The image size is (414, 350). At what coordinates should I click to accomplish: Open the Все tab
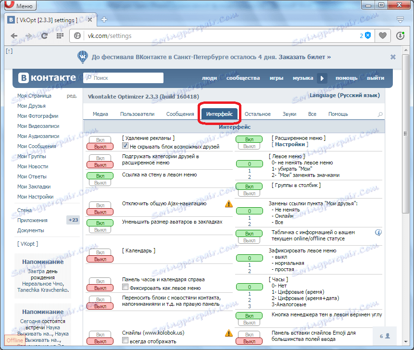click(x=312, y=114)
